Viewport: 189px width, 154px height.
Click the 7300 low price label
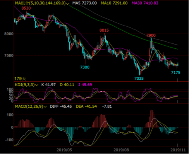[85, 67]
